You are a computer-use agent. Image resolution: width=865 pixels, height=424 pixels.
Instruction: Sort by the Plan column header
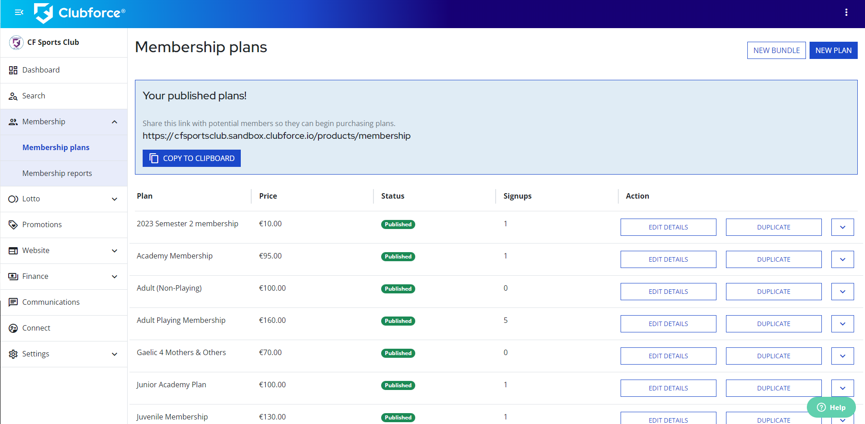coord(144,196)
